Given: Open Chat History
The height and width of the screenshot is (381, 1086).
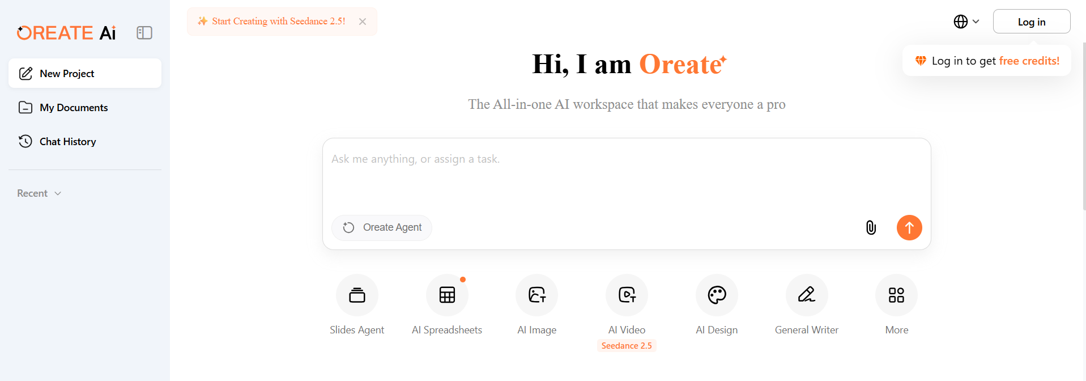Looking at the screenshot, I should tap(85, 141).
